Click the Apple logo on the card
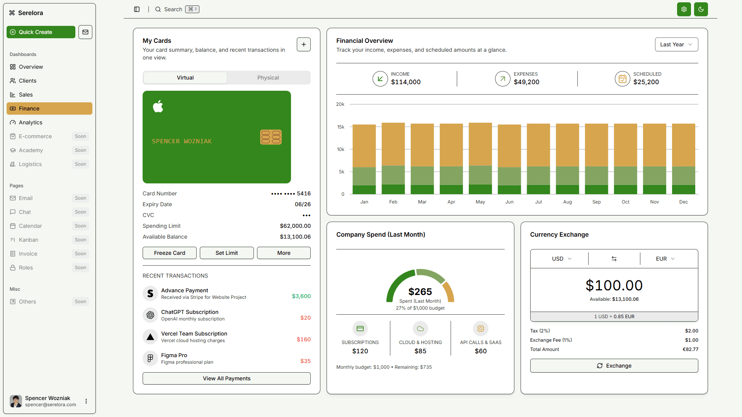 [x=158, y=106]
